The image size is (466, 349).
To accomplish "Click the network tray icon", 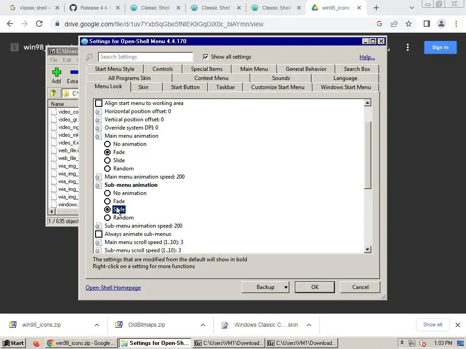I will (411, 344).
